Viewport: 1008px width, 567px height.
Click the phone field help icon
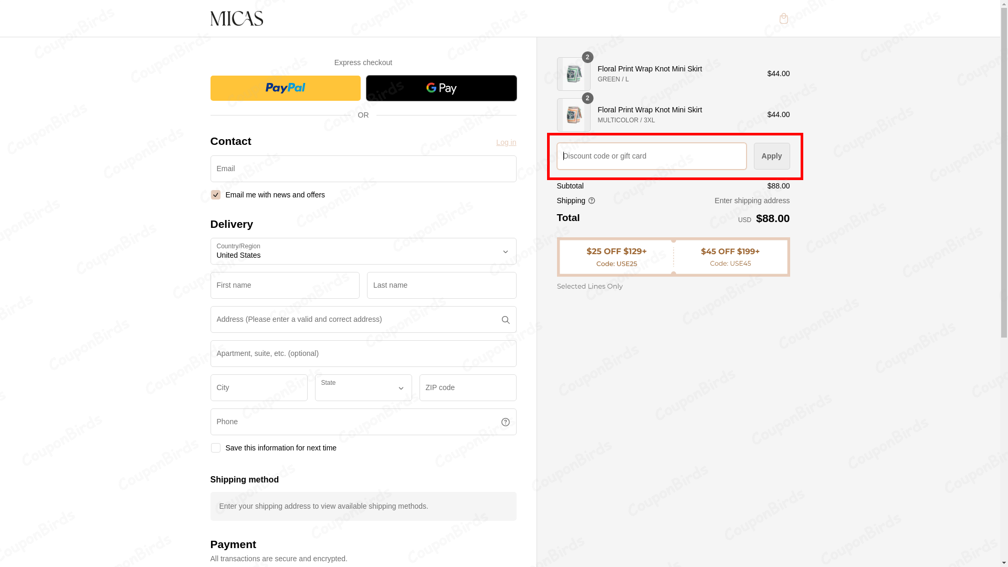pos(505,422)
